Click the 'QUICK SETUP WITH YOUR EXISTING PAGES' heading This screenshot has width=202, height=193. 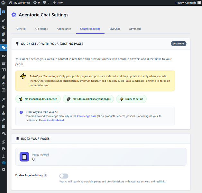coord(52,44)
